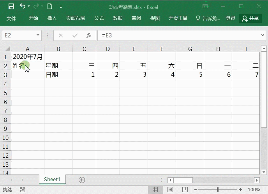This screenshot has width=268, height=194.
Task: Open the 公式 ribbon tab
Action: (x=99, y=18)
